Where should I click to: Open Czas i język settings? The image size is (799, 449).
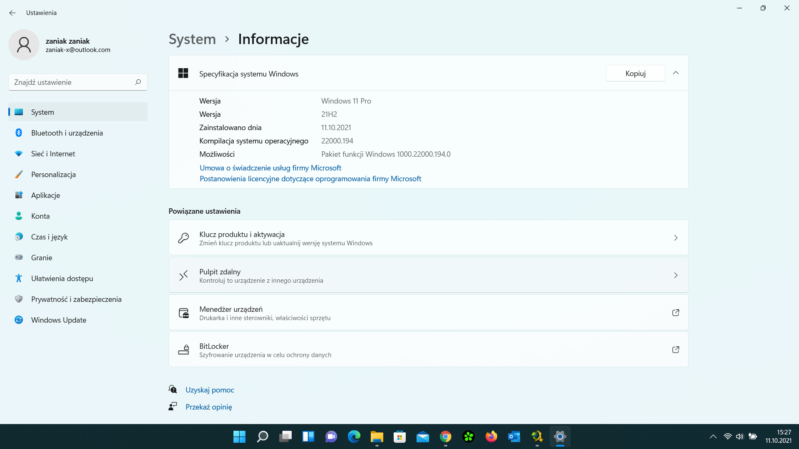(78, 237)
